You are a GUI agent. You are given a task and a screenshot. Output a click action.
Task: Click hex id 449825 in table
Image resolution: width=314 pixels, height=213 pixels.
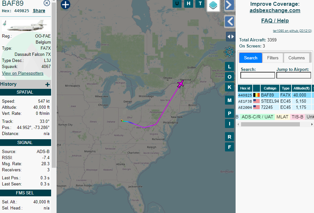pyautogui.click(x=245, y=95)
